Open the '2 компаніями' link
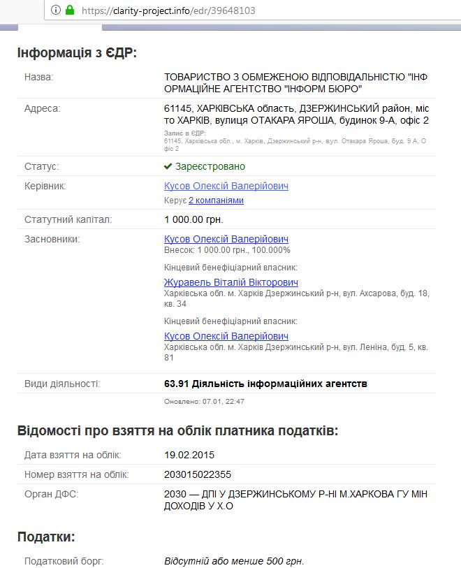The image size is (461, 568). click(x=216, y=201)
